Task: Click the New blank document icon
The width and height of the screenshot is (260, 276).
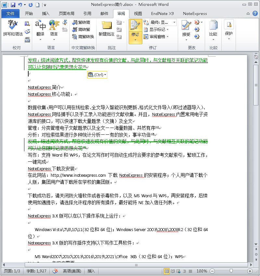Action: (37, 5)
